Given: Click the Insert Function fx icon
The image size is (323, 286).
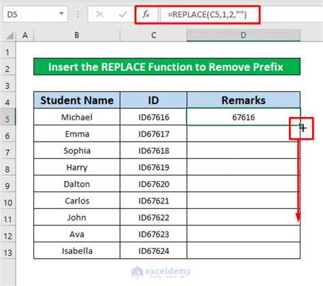Looking at the screenshot, I should pos(146,15).
